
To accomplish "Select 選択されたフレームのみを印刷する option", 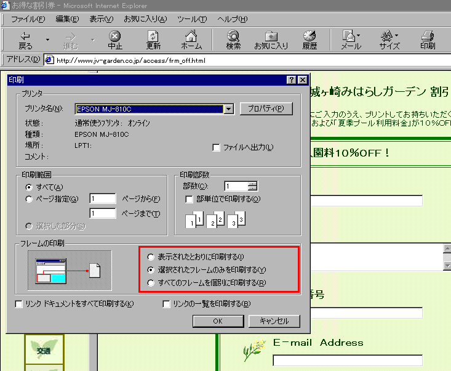I will click(x=150, y=270).
